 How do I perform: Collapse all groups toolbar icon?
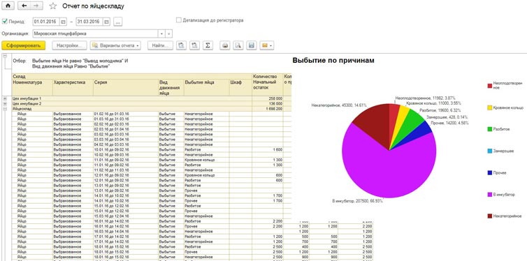tap(194, 45)
